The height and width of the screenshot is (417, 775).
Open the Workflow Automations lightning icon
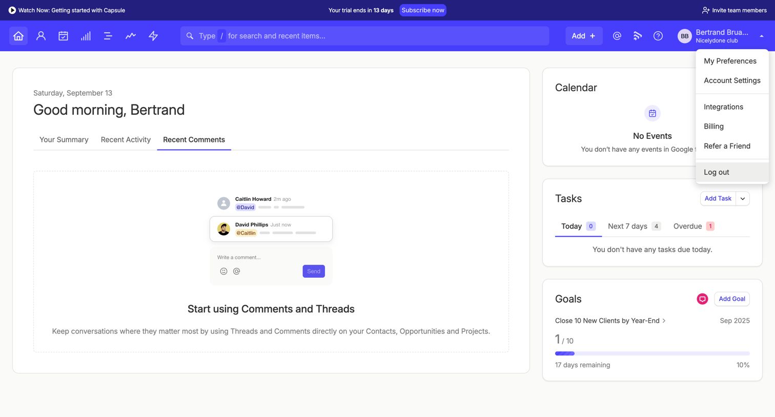point(153,36)
